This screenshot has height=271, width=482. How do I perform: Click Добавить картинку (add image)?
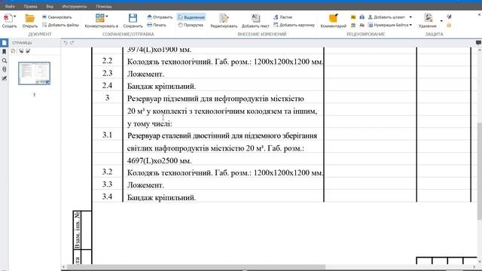(x=294, y=25)
